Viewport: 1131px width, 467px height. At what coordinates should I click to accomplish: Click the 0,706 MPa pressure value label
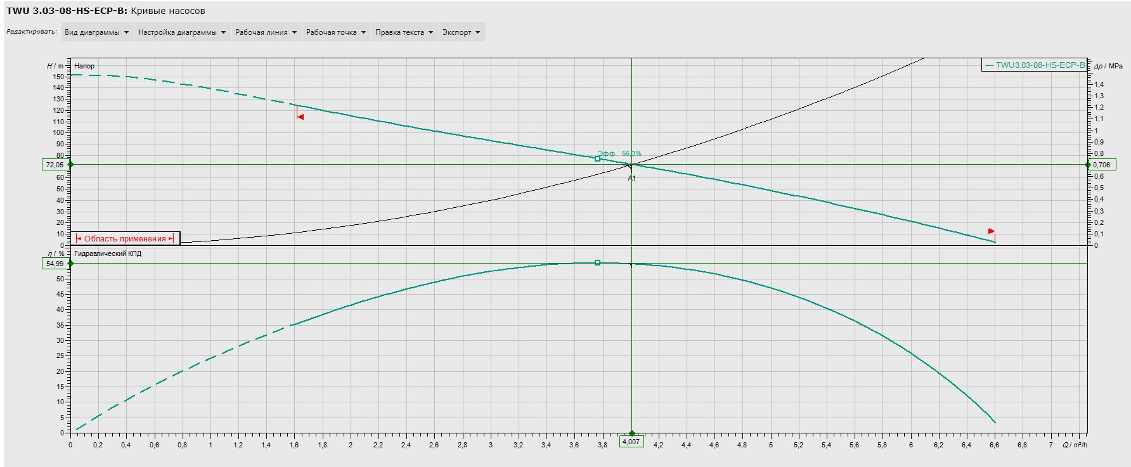coord(1102,165)
